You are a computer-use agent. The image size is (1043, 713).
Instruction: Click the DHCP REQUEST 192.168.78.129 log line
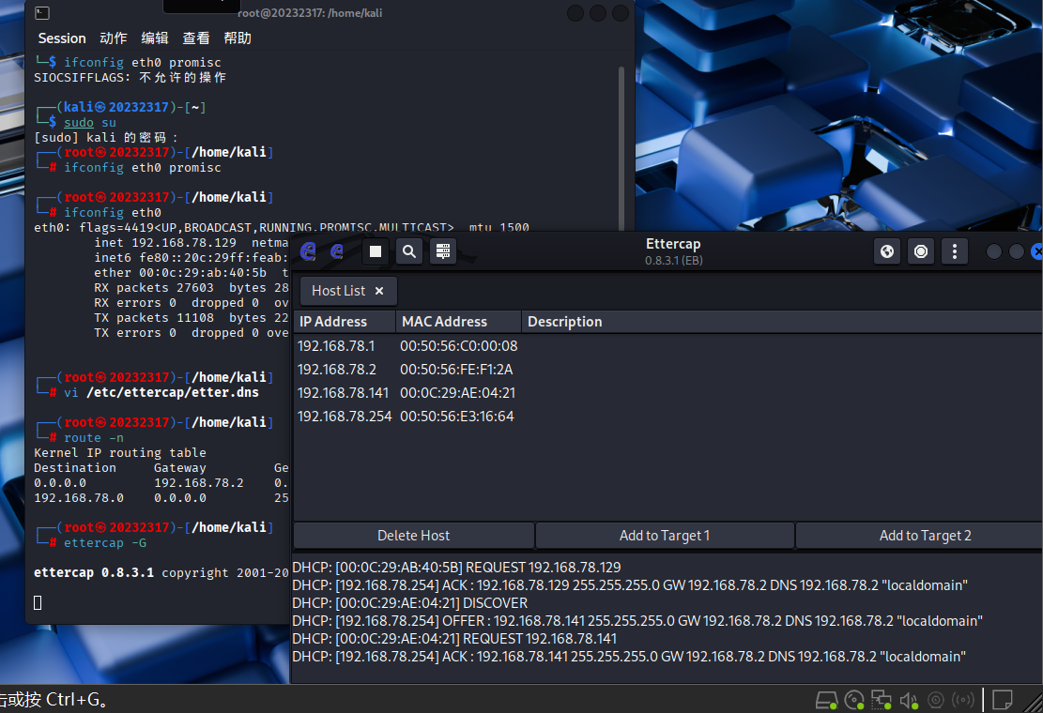coord(456,568)
